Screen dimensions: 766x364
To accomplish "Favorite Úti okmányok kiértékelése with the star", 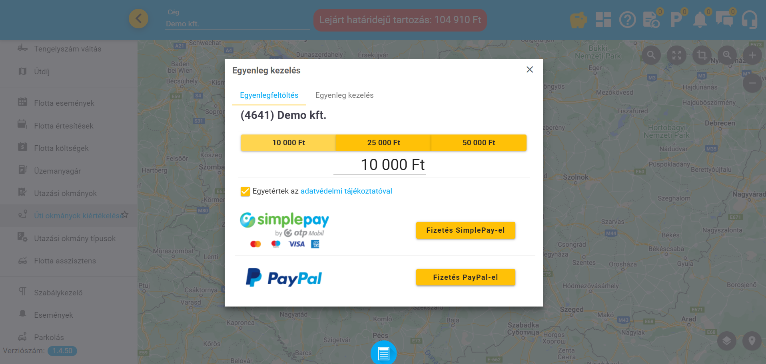I will coord(125,215).
